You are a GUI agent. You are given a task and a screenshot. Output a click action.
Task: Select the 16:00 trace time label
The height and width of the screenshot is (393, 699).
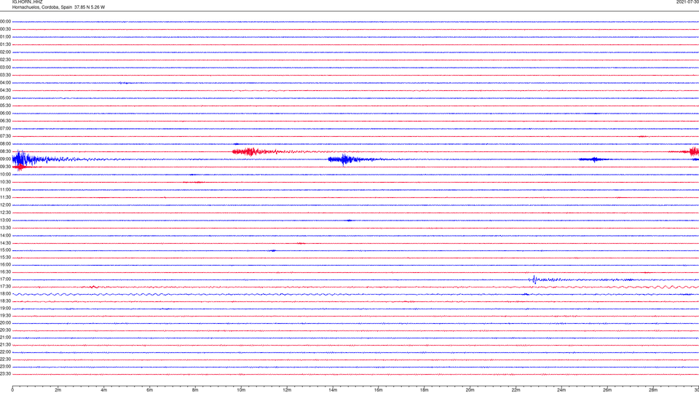[5, 265]
